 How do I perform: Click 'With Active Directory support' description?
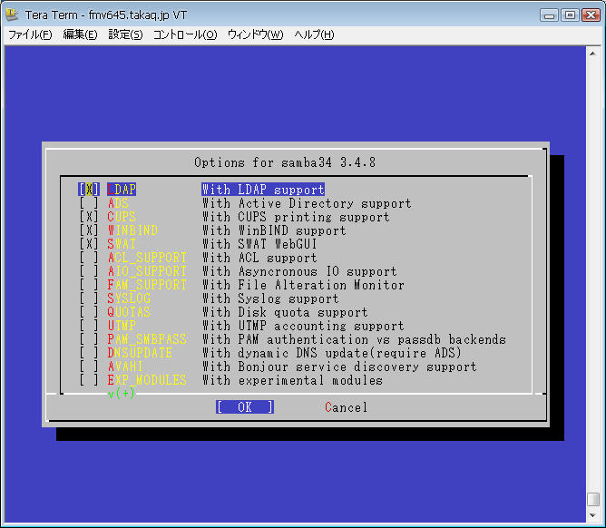(x=307, y=203)
